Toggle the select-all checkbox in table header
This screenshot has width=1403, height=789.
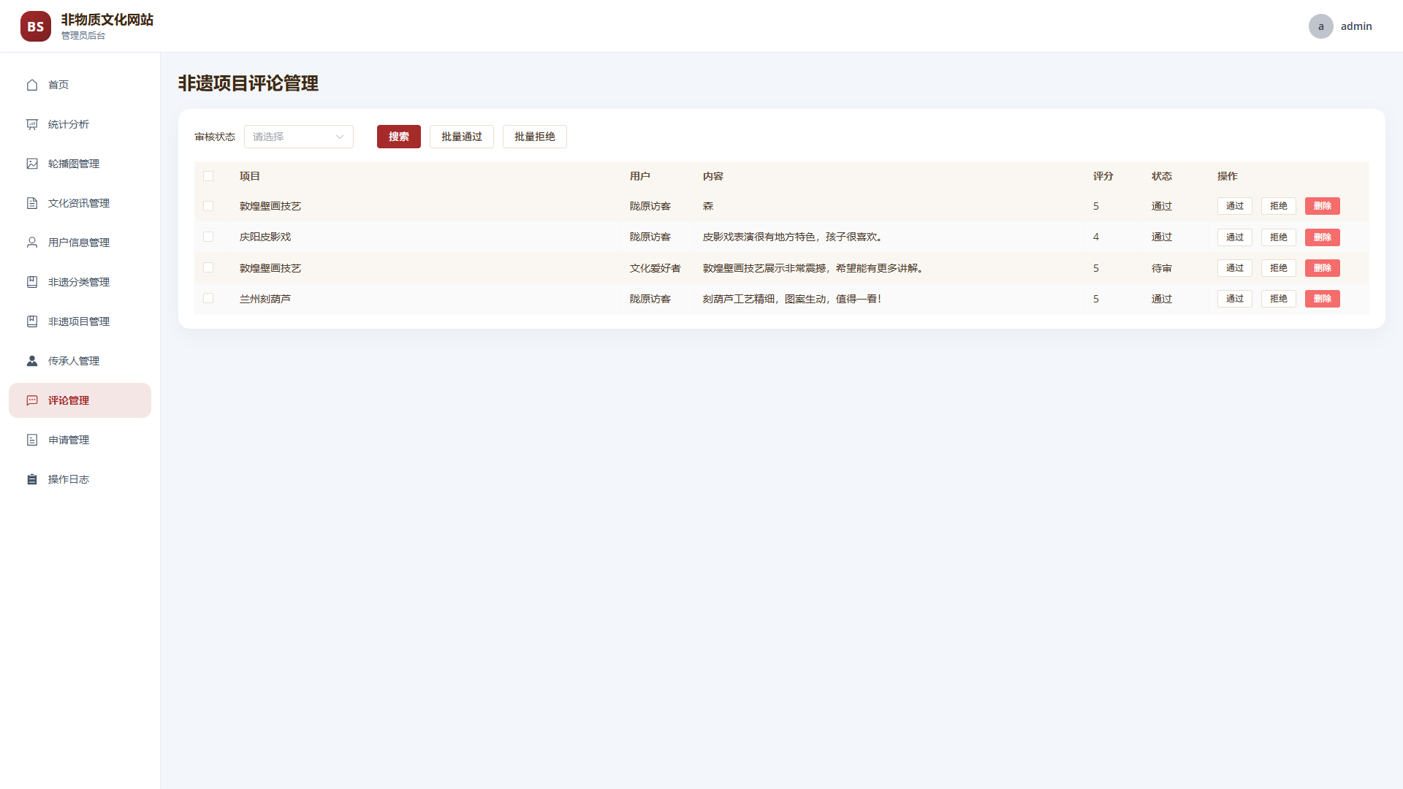click(x=208, y=176)
